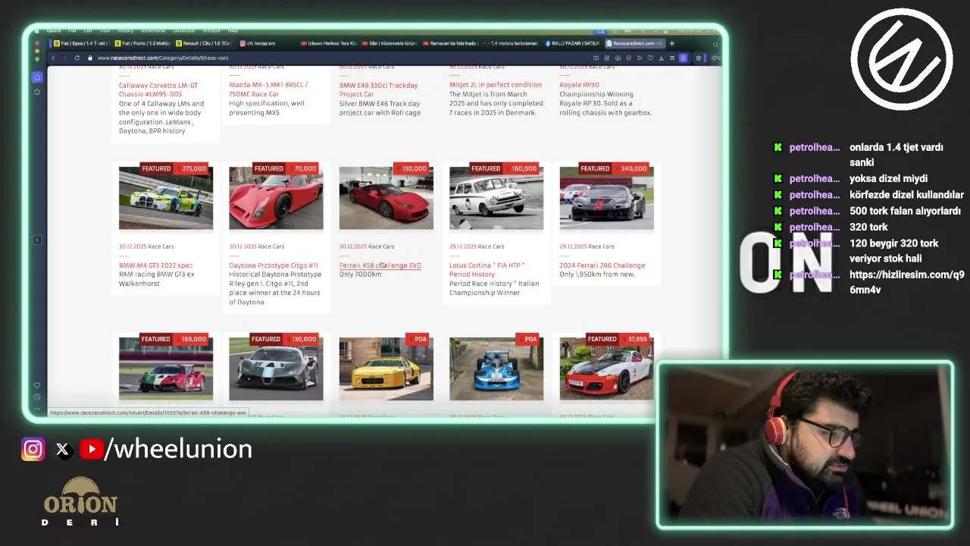Open a new browser tab with plus
The image size is (970, 546).
tap(671, 43)
